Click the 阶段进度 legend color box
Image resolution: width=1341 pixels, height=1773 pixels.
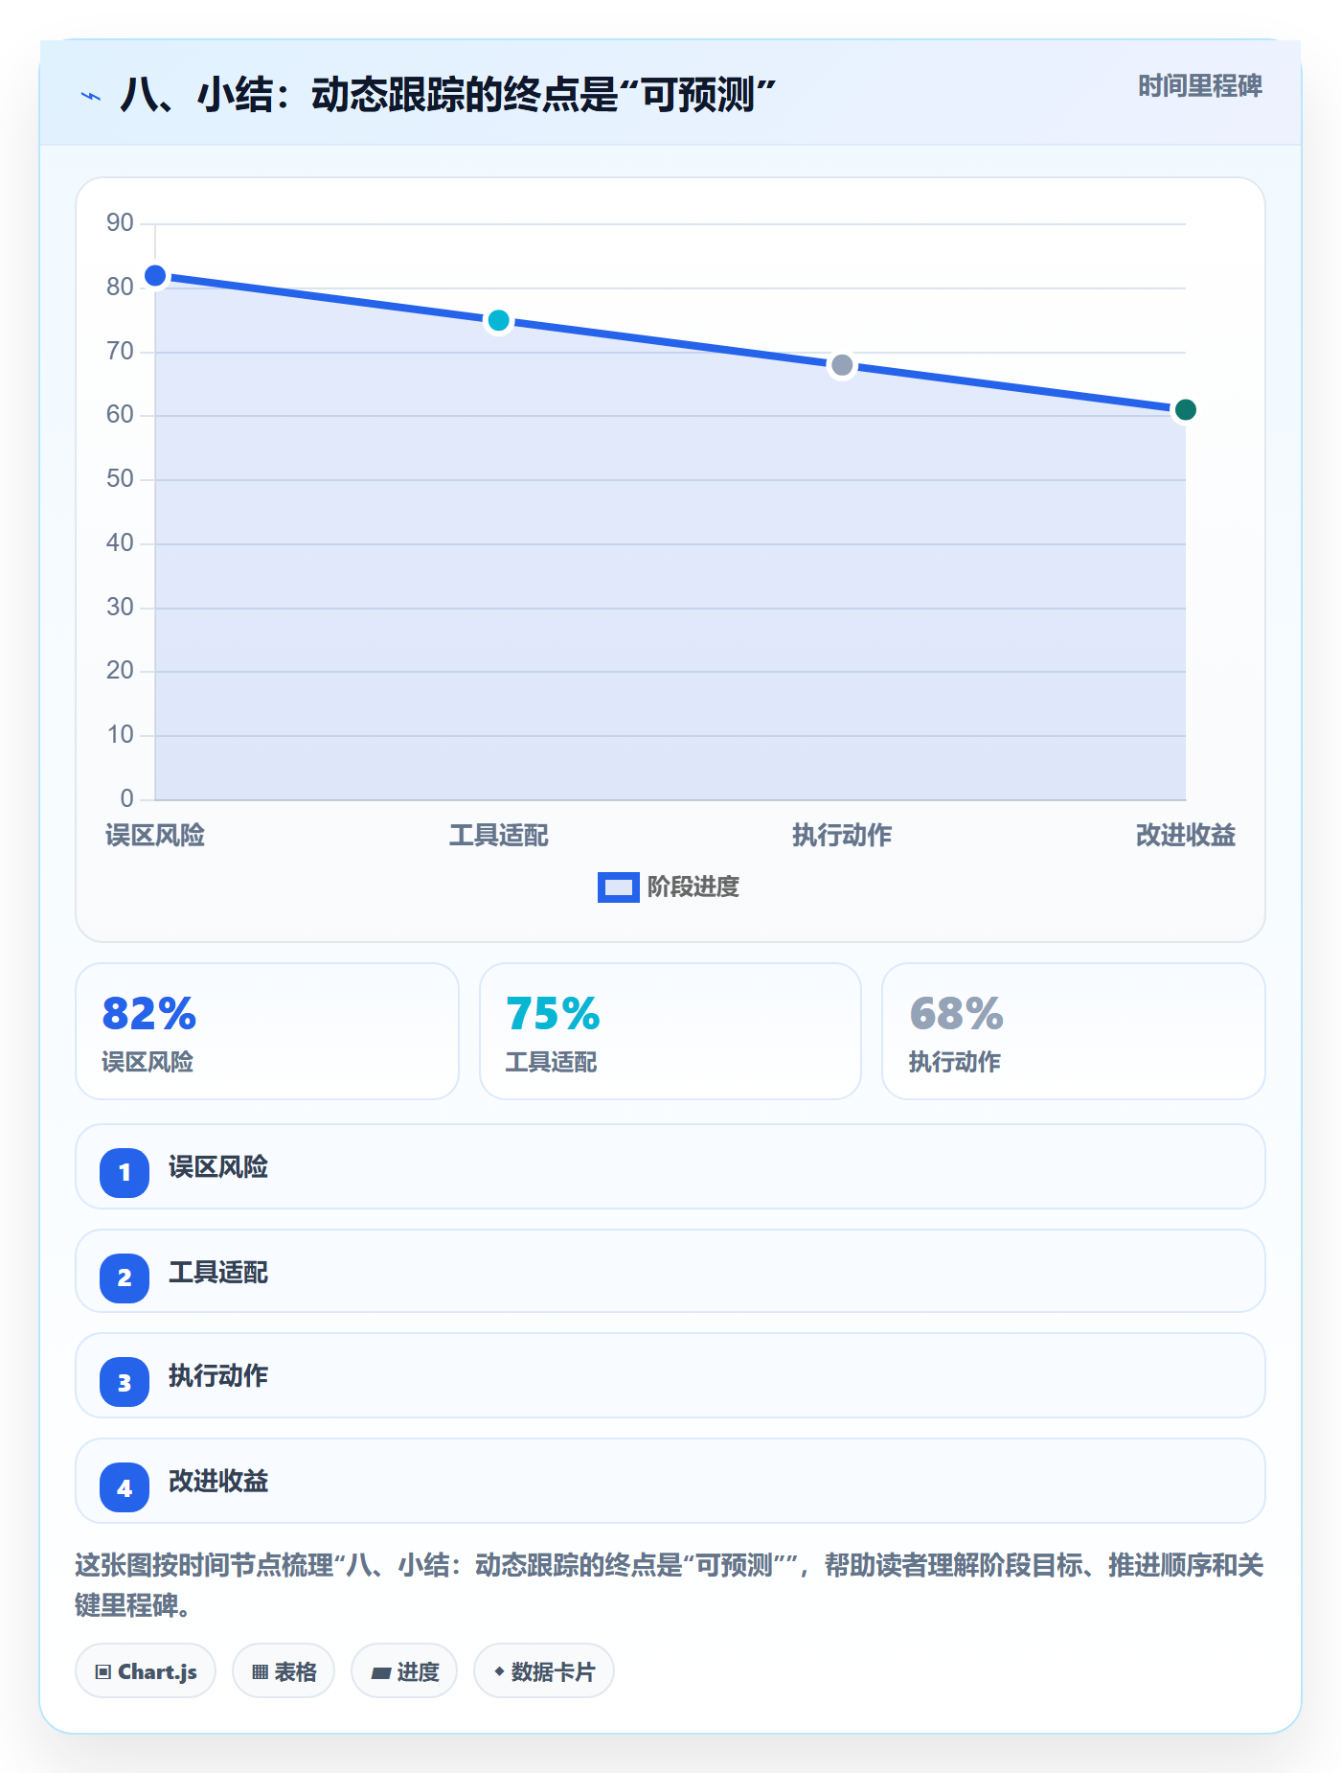[618, 887]
